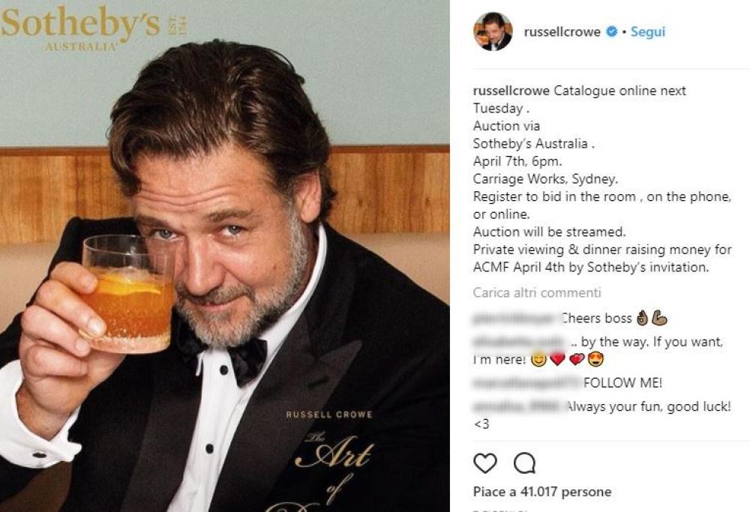Click the comment speech bubble icon
This screenshot has height=512, width=750.
click(524, 463)
